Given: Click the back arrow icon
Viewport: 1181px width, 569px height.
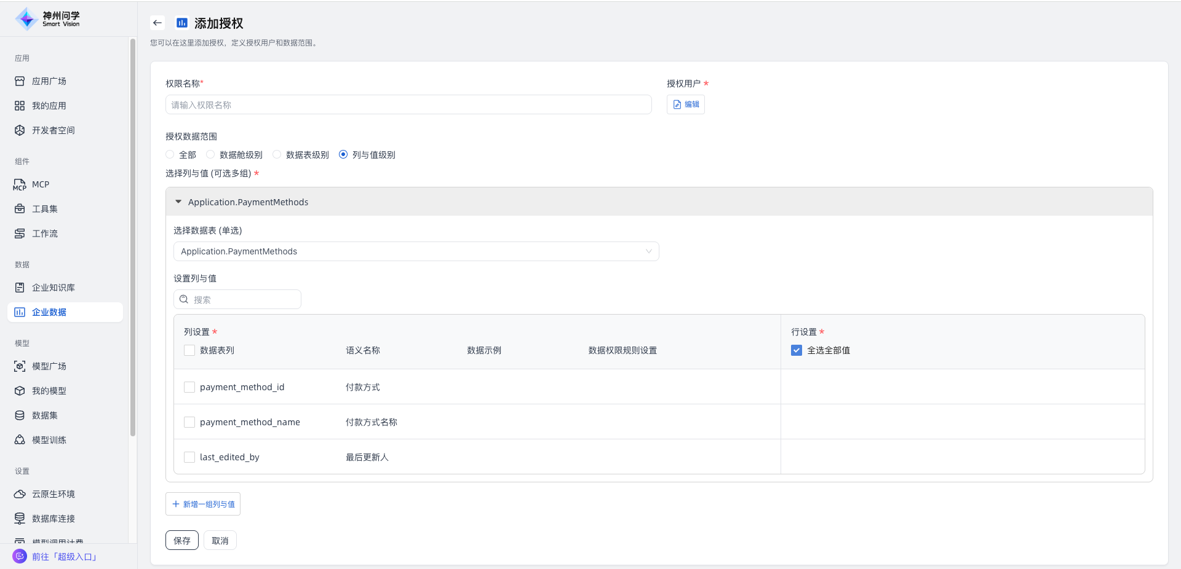Looking at the screenshot, I should [x=157, y=23].
